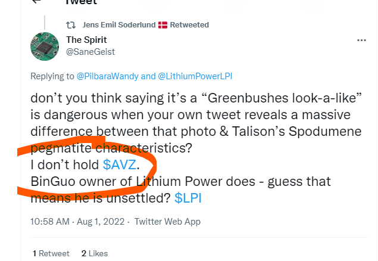Viewport: 378px width, 261px height.
Task: Click the 10:58 AM Aug 1, 2022 timestamp
Action: tap(78, 222)
